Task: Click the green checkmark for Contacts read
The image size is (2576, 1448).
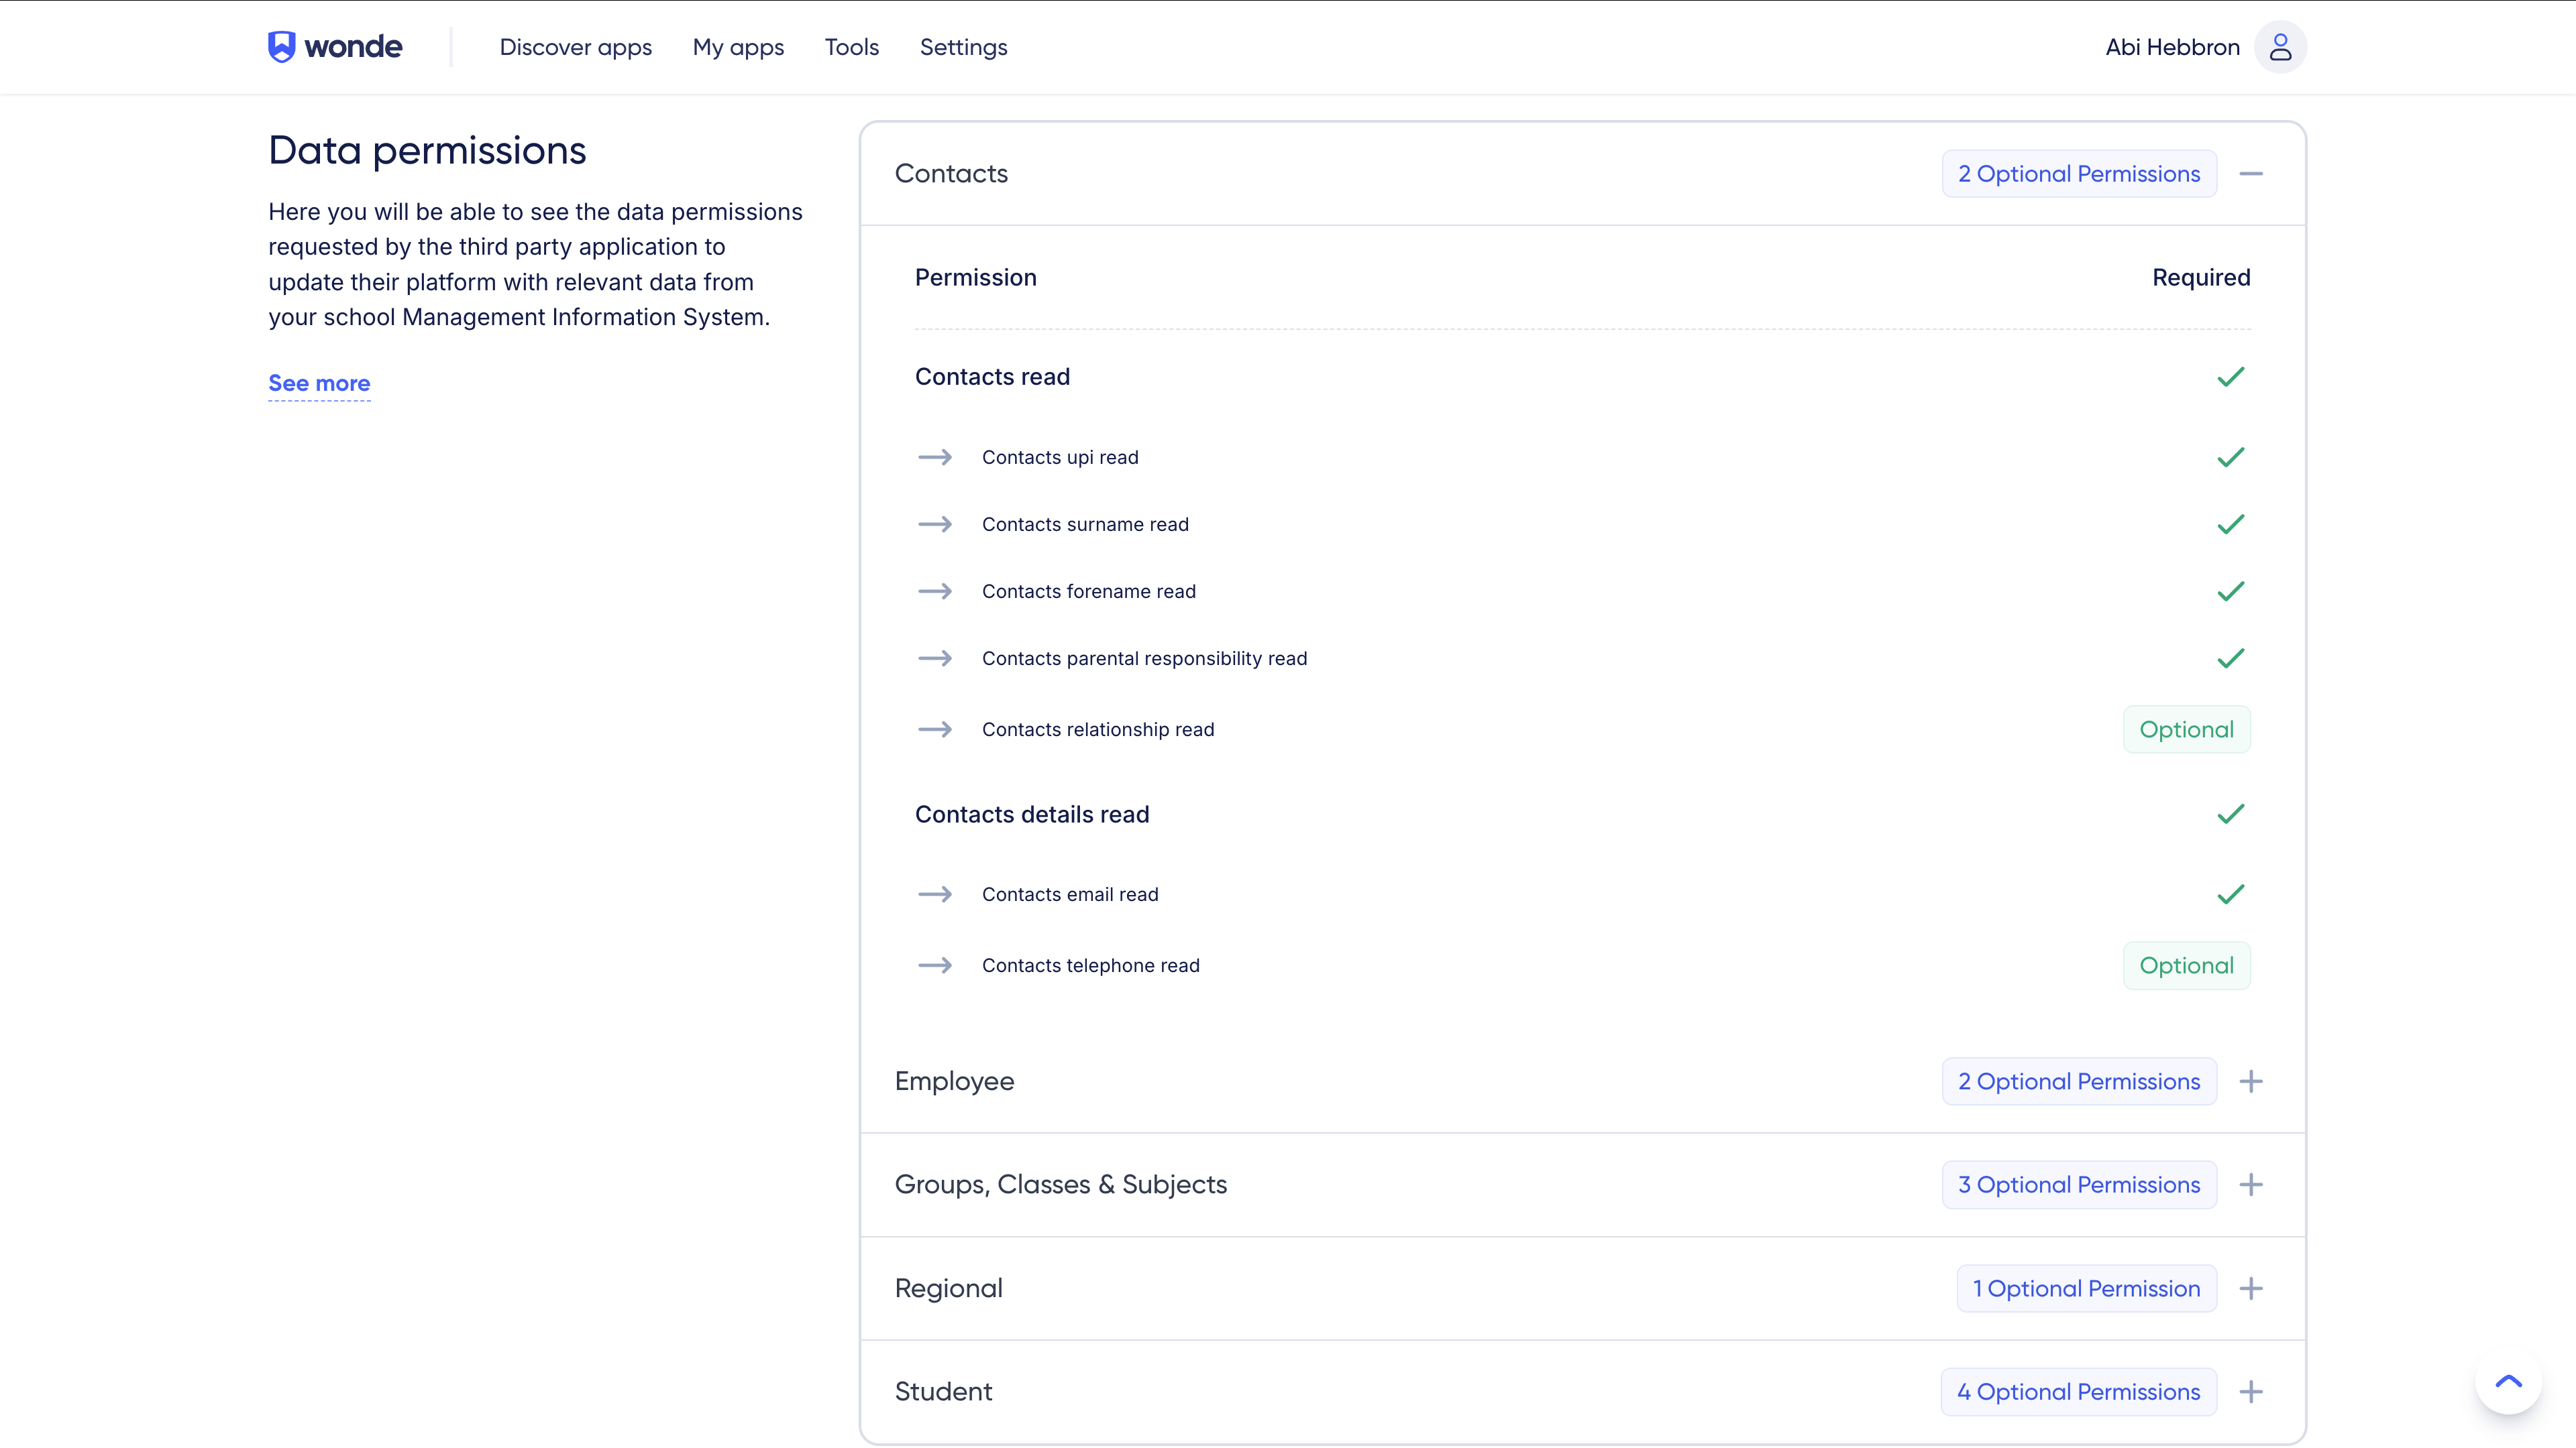Action: (2231, 377)
